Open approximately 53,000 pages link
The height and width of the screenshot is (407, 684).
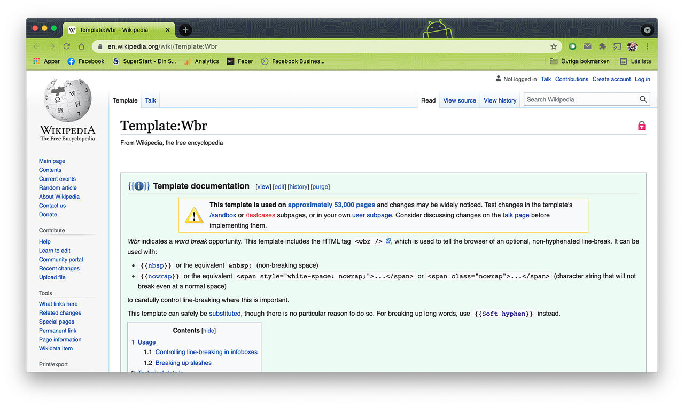point(331,205)
